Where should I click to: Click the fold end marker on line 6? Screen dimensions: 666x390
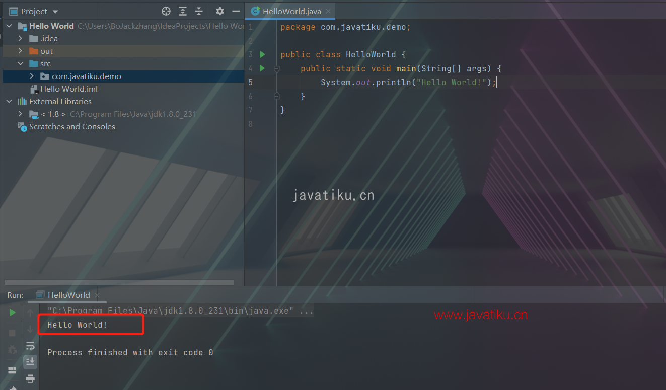point(276,96)
